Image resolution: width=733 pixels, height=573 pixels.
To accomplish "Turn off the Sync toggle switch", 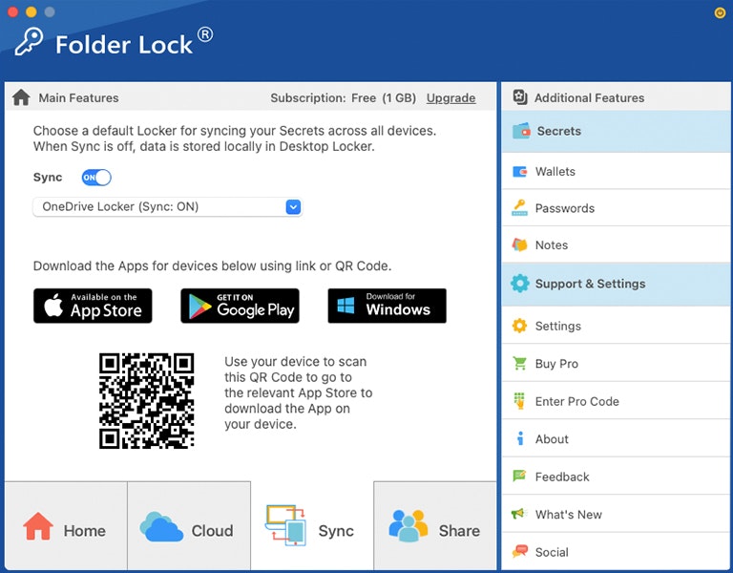I will click(96, 178).
